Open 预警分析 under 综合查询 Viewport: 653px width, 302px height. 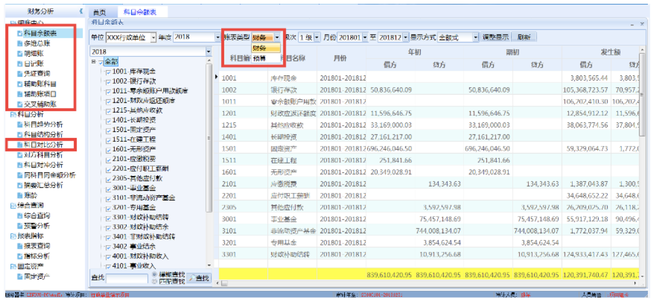tap(36, 226)
